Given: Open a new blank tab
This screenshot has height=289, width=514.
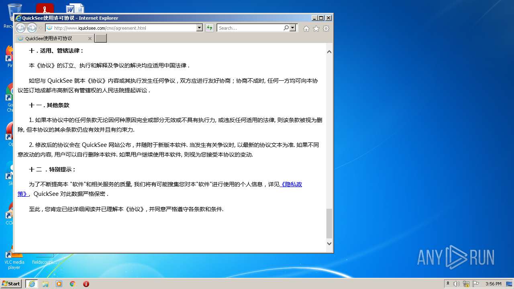Looking at the screenshot, I should tap(100, 39).
